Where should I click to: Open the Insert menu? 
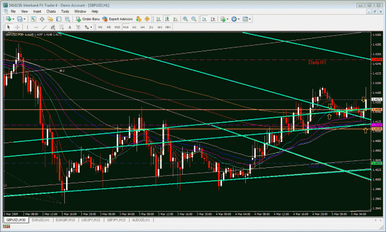coord(37,11)
